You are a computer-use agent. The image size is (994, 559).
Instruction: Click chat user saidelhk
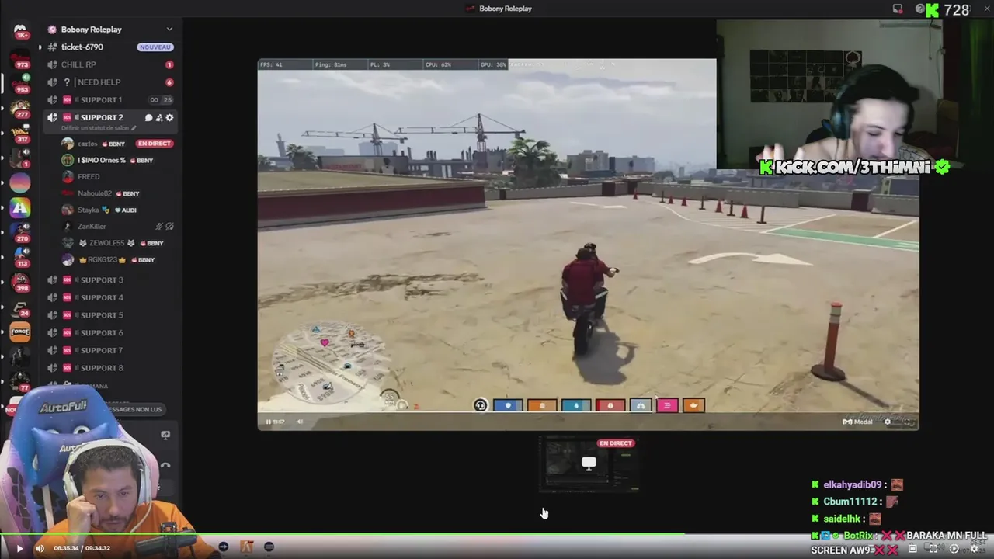click(x=842, y=519)
